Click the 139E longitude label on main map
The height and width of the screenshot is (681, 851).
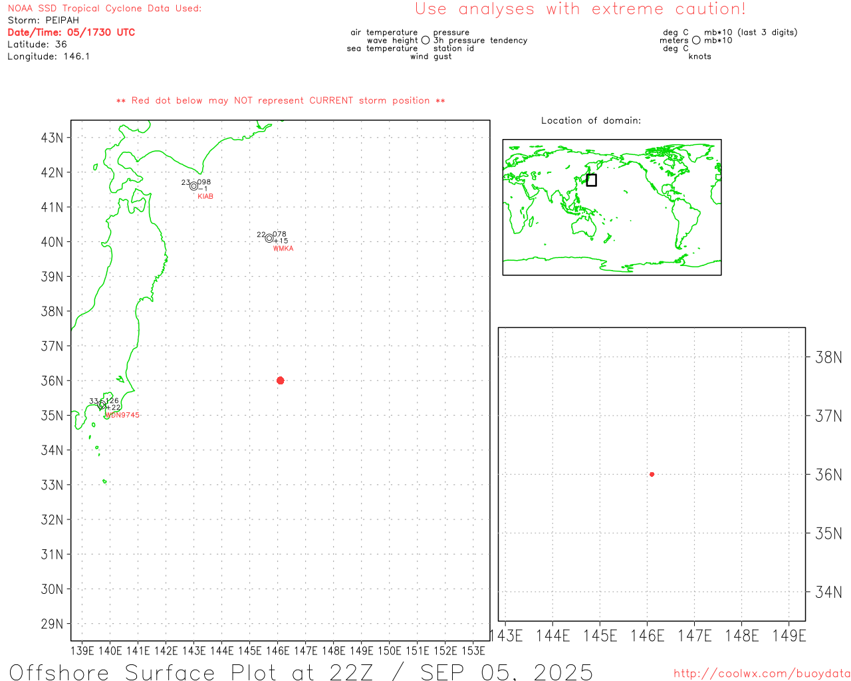point(82,650)
